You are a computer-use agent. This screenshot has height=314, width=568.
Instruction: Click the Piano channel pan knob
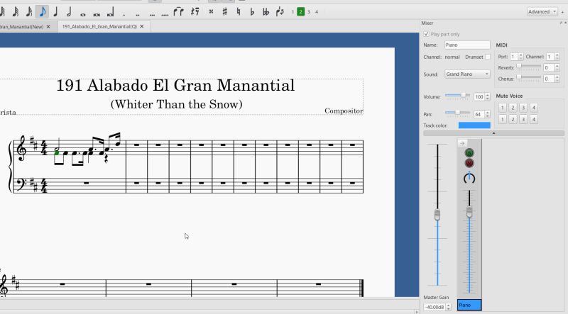point(469,178)
